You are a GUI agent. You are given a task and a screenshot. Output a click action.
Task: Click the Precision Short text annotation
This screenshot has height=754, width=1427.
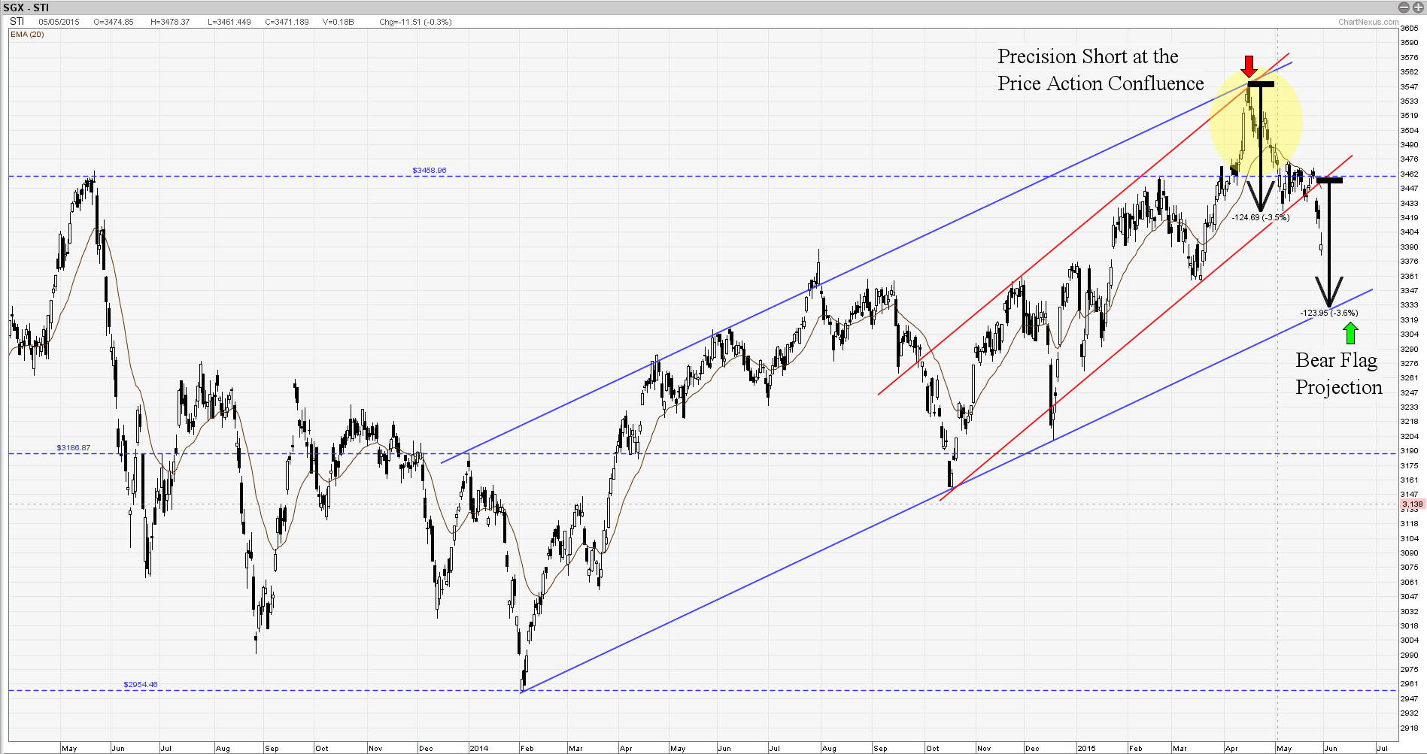pyautogui.click(x=1100, y=70)
